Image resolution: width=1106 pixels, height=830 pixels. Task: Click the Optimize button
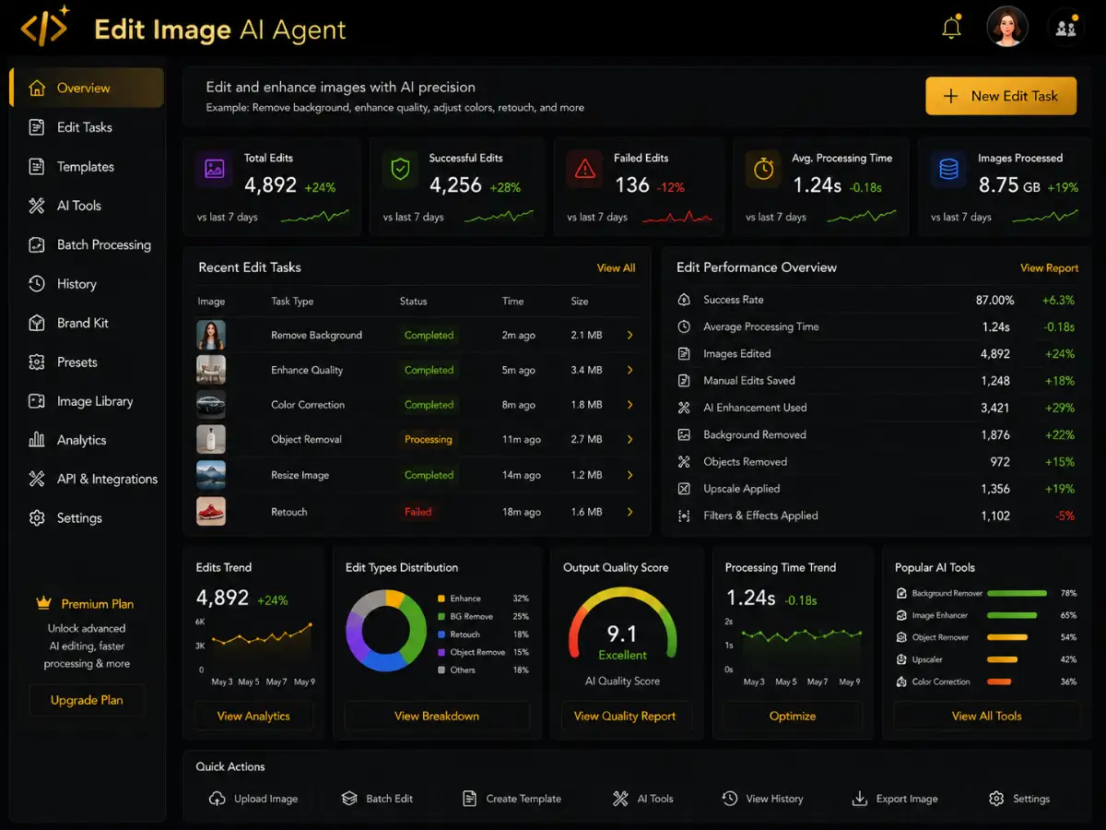click(x=793, y=716)
